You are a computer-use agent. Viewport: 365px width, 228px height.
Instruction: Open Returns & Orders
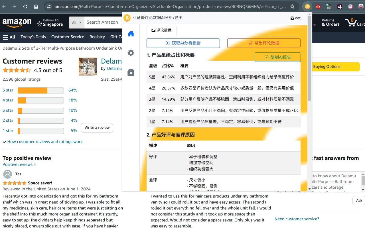click(x=330, y=22)
